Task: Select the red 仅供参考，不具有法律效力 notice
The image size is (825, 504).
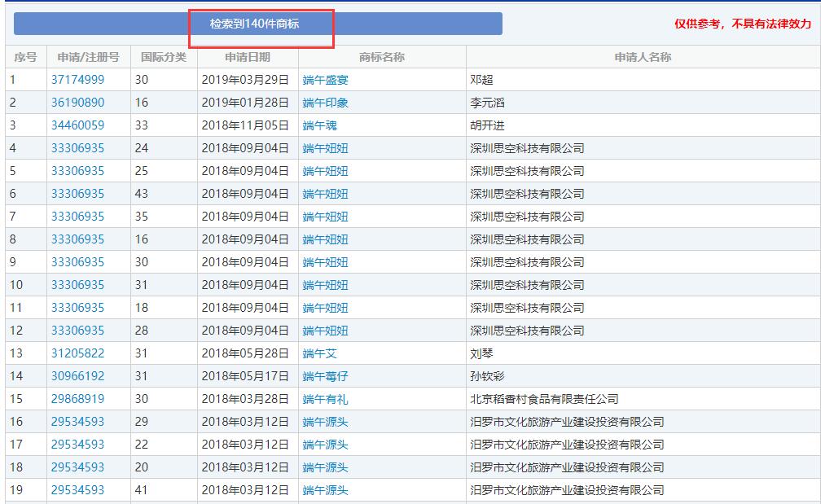Action: [743, 24]
